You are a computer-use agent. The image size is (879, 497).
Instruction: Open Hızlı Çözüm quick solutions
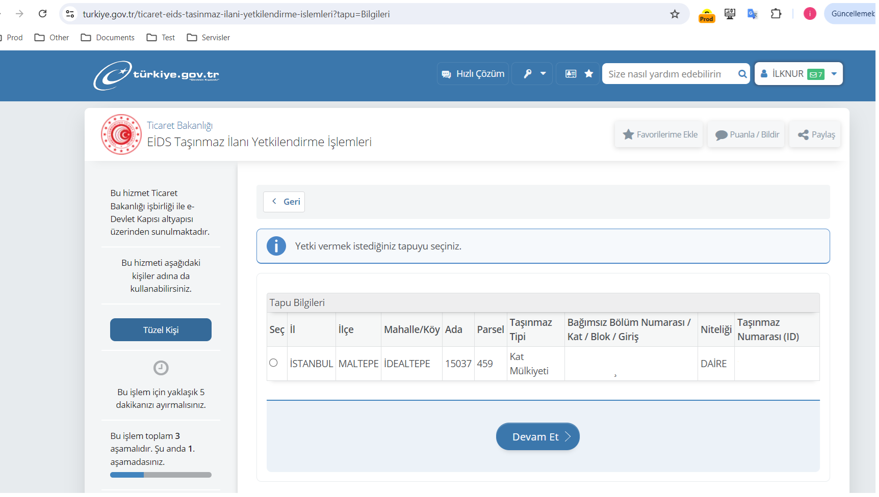point(473,74)
